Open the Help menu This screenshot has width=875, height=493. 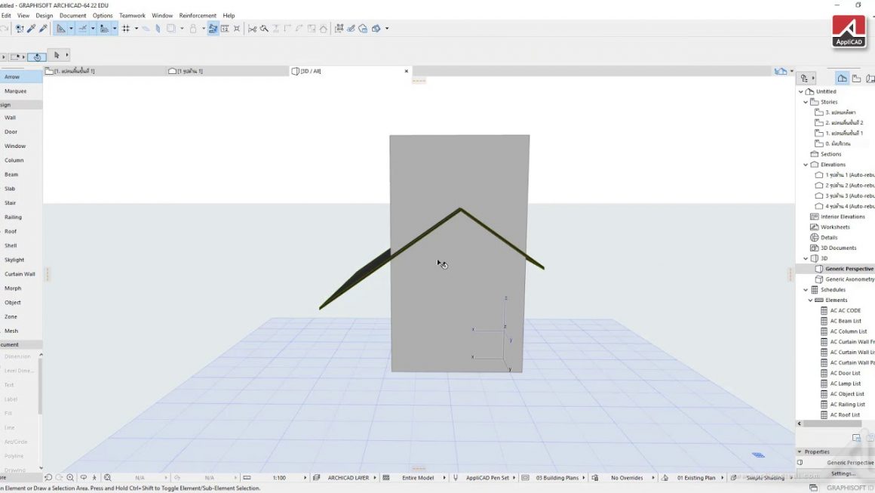[229, 16]
